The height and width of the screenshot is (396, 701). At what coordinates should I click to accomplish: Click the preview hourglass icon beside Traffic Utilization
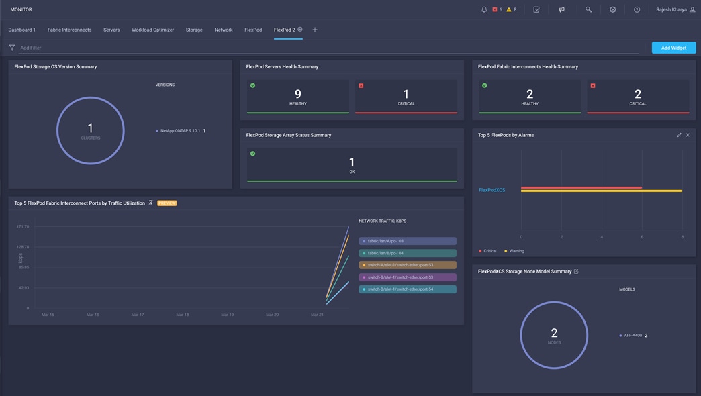point(150,203)
